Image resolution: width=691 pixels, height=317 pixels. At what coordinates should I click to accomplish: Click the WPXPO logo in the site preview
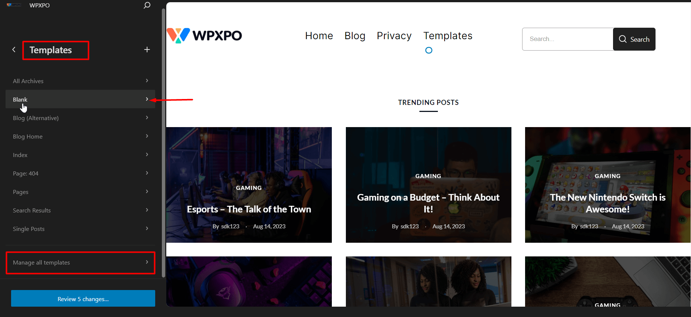[x=204, y=35]
